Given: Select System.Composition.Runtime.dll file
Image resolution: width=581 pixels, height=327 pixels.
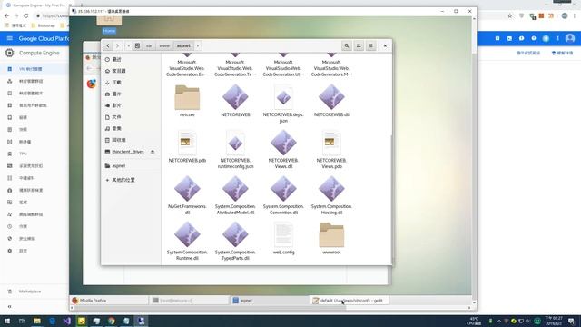Looking at the screenshot, I should (187, 241).
